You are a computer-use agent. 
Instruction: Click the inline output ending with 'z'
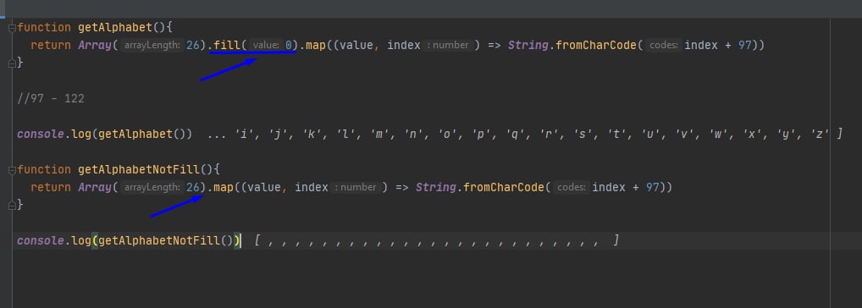[x=525, y=134]
